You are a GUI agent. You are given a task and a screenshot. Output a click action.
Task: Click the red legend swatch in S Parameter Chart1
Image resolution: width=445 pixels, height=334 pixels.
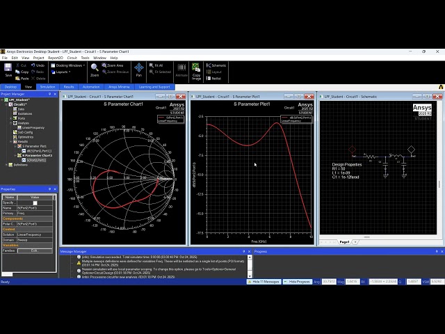coord(161,118)
